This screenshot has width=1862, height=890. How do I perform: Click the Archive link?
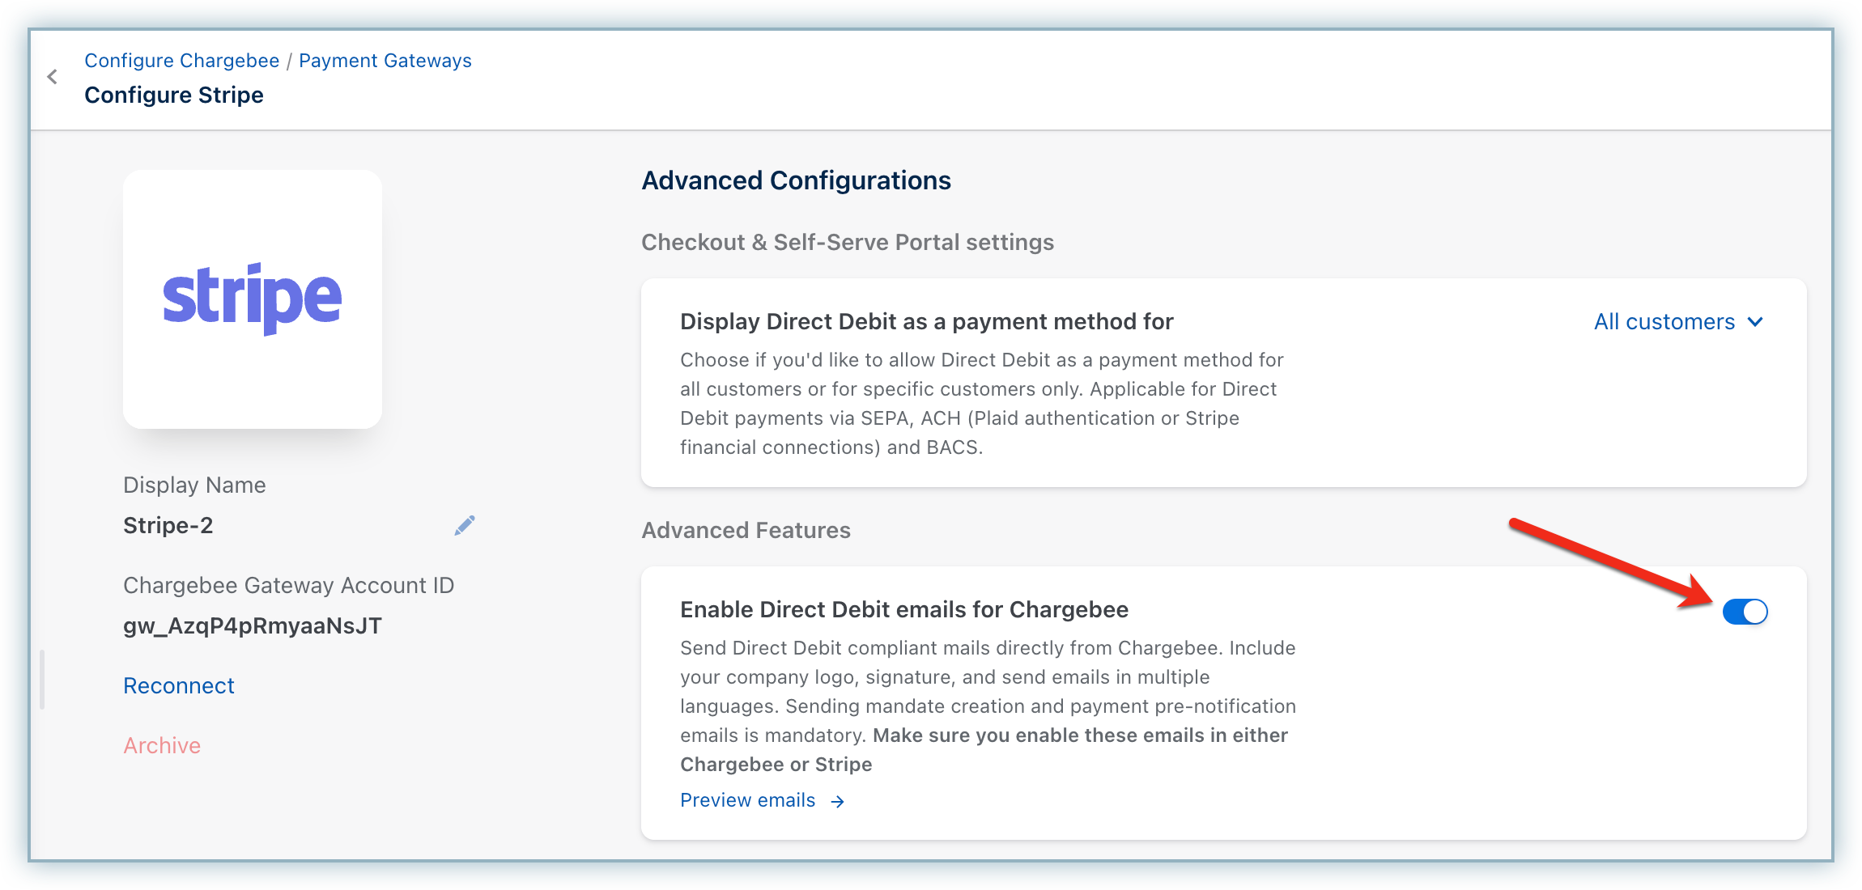(x=162, y=745)
